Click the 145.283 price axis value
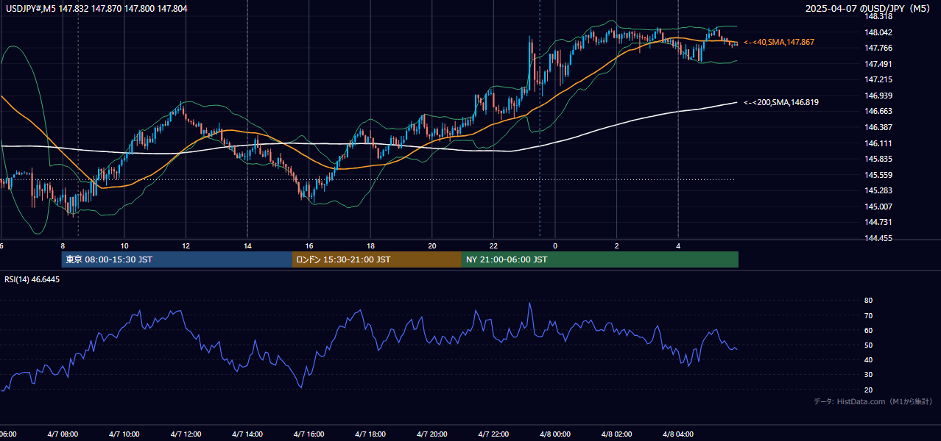The width and height of the screenshot is (941, 441). [878, 190]
